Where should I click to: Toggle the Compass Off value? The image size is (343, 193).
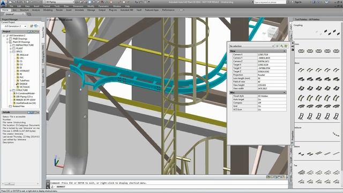pos(272,102)
